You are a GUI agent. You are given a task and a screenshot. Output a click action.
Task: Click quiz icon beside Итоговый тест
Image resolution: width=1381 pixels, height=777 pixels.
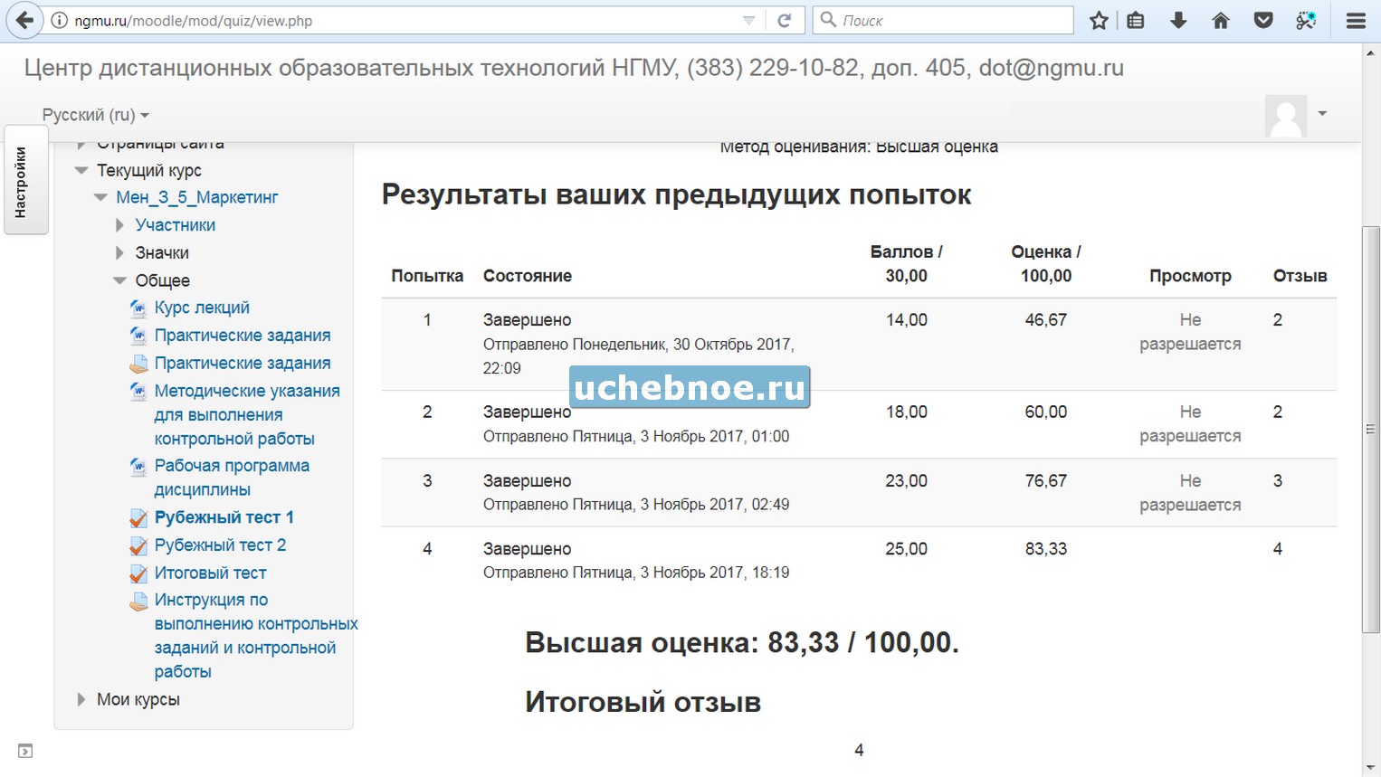138,574
